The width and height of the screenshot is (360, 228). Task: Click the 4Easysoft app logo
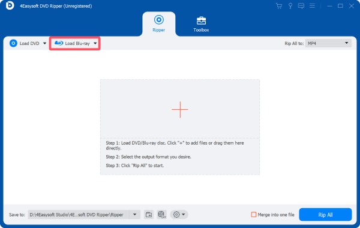[x=10, y=6]
